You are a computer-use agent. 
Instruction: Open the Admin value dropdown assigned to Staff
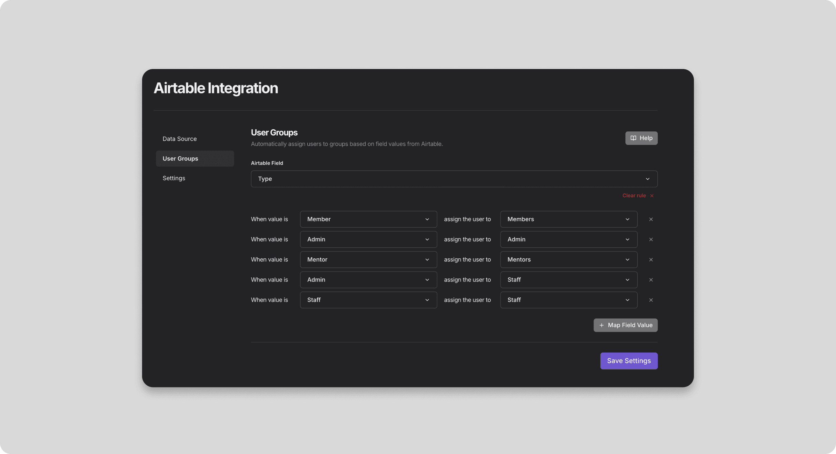(x=368, y=280)
